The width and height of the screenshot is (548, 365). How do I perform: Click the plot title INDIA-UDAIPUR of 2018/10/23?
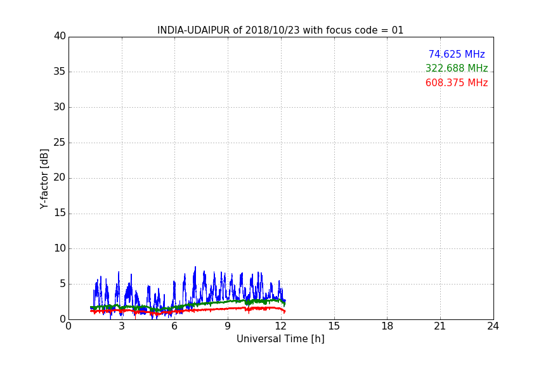[x=280, y=30]
